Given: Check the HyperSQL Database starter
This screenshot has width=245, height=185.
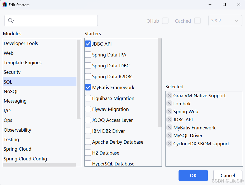Looking at the screenshot, I should pos(88,163).
